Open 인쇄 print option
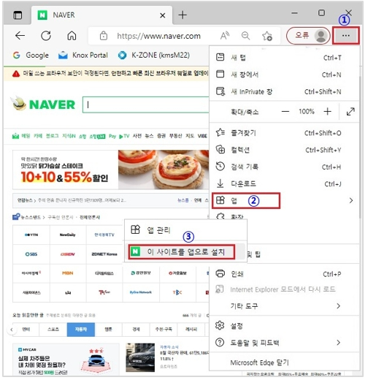Image resolution: width=368 pixels, height=380 pixels. point(284,274)
